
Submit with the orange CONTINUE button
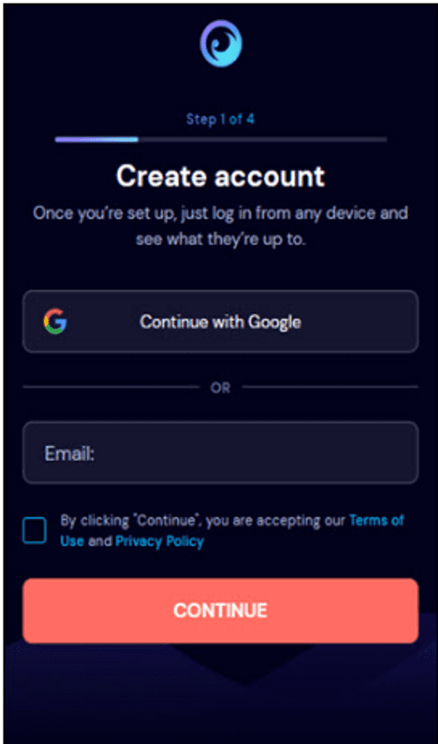221,610
